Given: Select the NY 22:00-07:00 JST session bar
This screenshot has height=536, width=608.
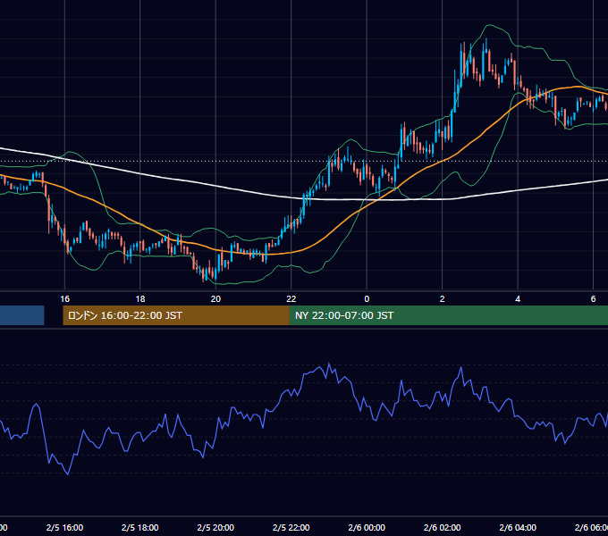Looking at the screenshot, I should tap(449, 315).
